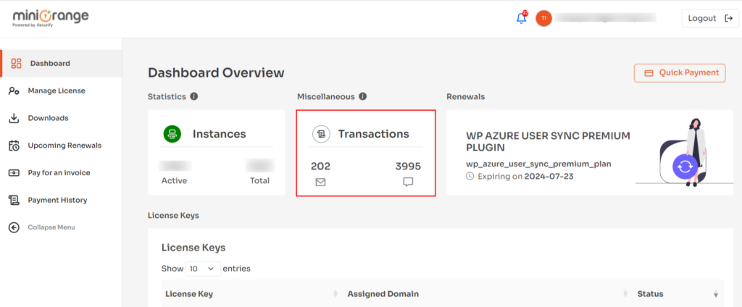The width and height of the screenshot is (742, 307).
Task: Click the purple renew sync icon
Action: (x=685, y=166)
